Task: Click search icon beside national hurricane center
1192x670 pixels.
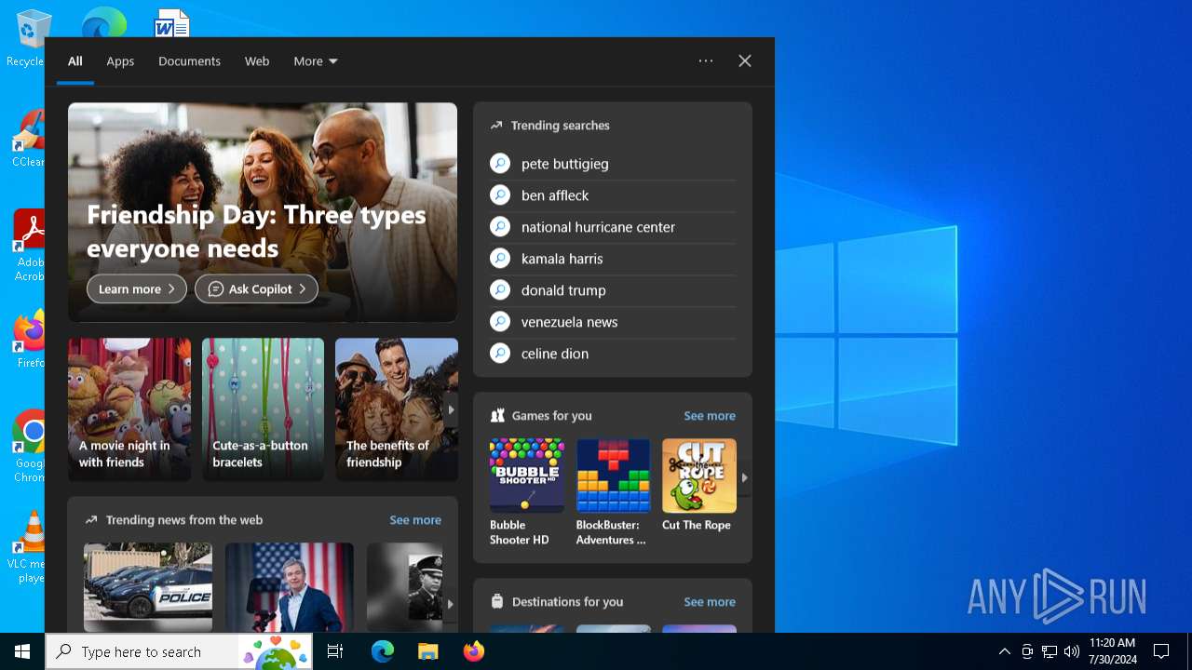Action: 500,227
